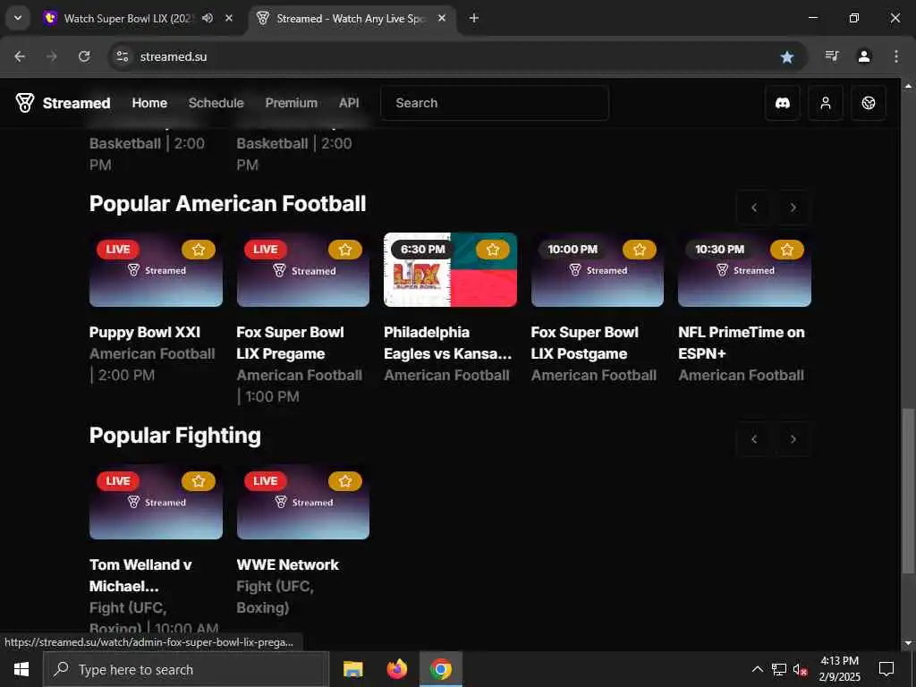This screenshot has width=916, height=687.
Task: Click the Streamed logo icon in header
Action: coord(24,103)
